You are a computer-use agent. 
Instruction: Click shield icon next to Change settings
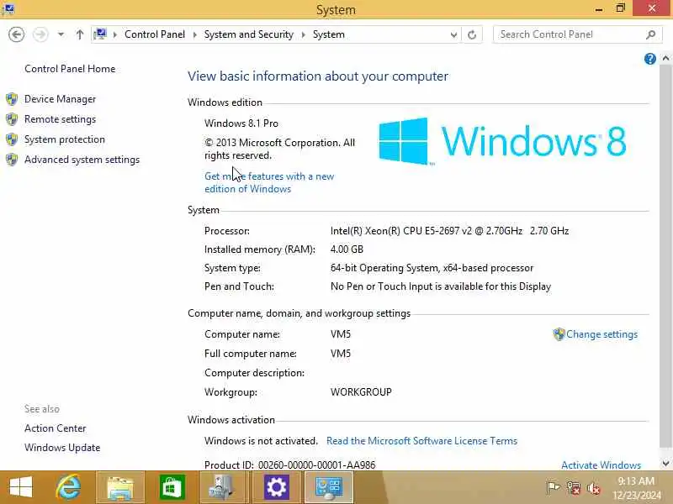559,334
